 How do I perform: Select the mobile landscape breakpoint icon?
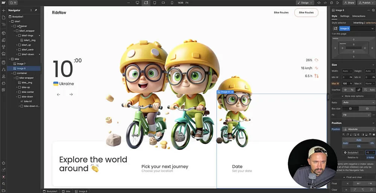tap(163, 3)
